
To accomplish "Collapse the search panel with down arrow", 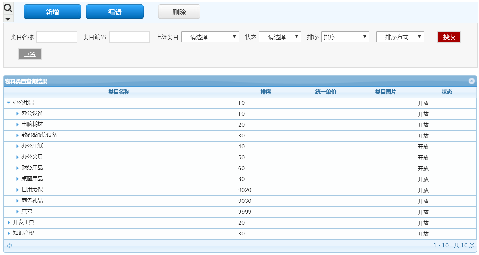I will click(8, 19).
